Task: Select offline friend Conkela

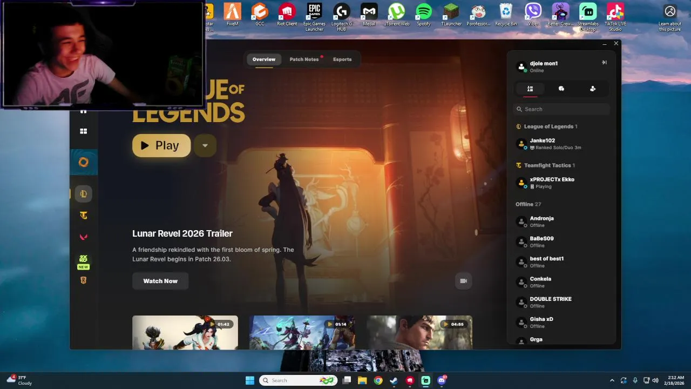Action: [561, 282]
